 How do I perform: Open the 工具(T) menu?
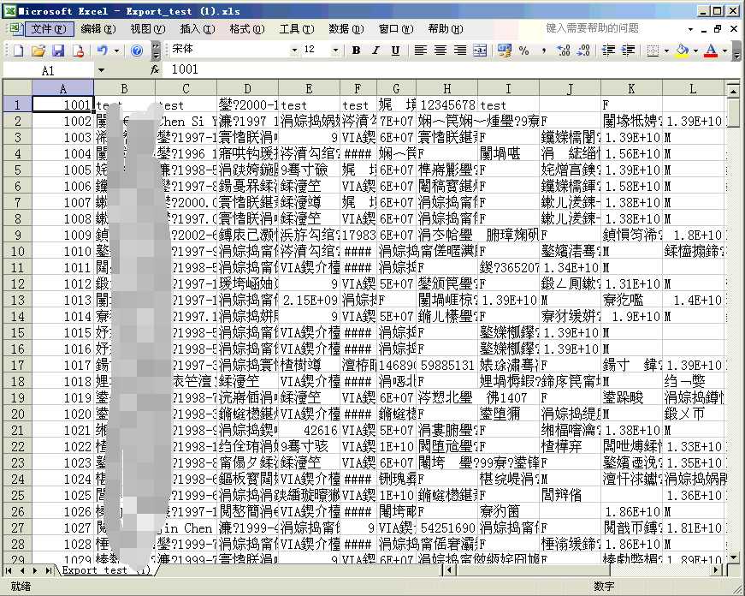point(297,29)
